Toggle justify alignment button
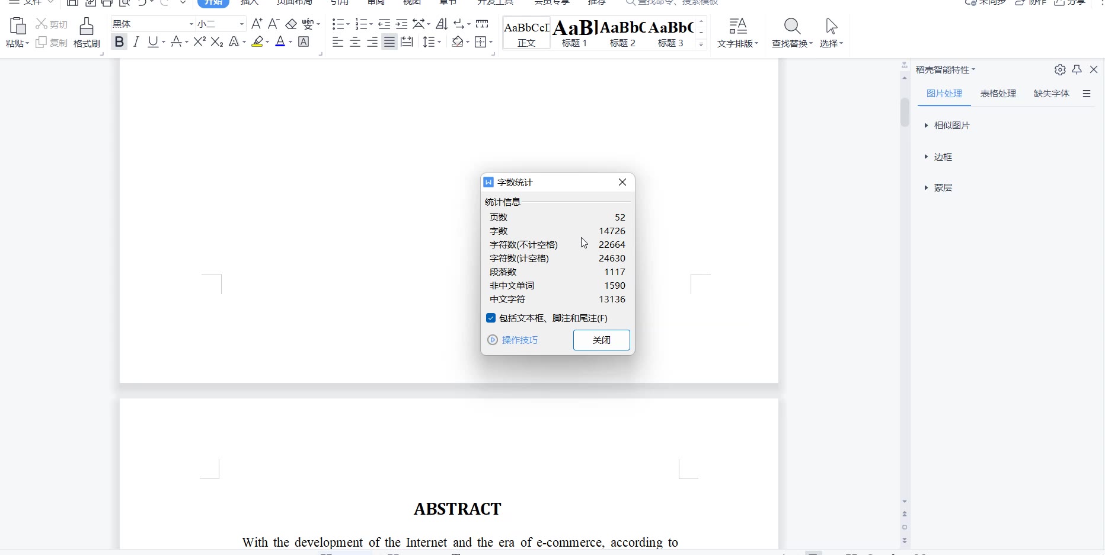The image size is (1105, 555). point(389,42)
